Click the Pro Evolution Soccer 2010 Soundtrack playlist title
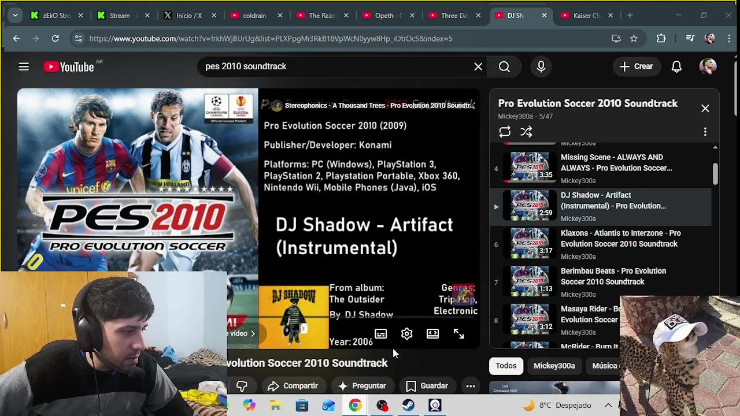 click(588, 103)
